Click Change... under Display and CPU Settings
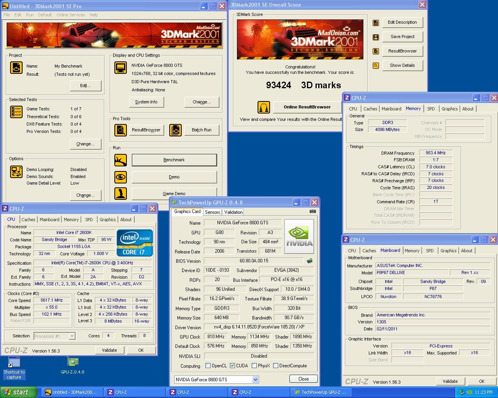The width and height of the screenshot is (498, 398). coord(202,102)
